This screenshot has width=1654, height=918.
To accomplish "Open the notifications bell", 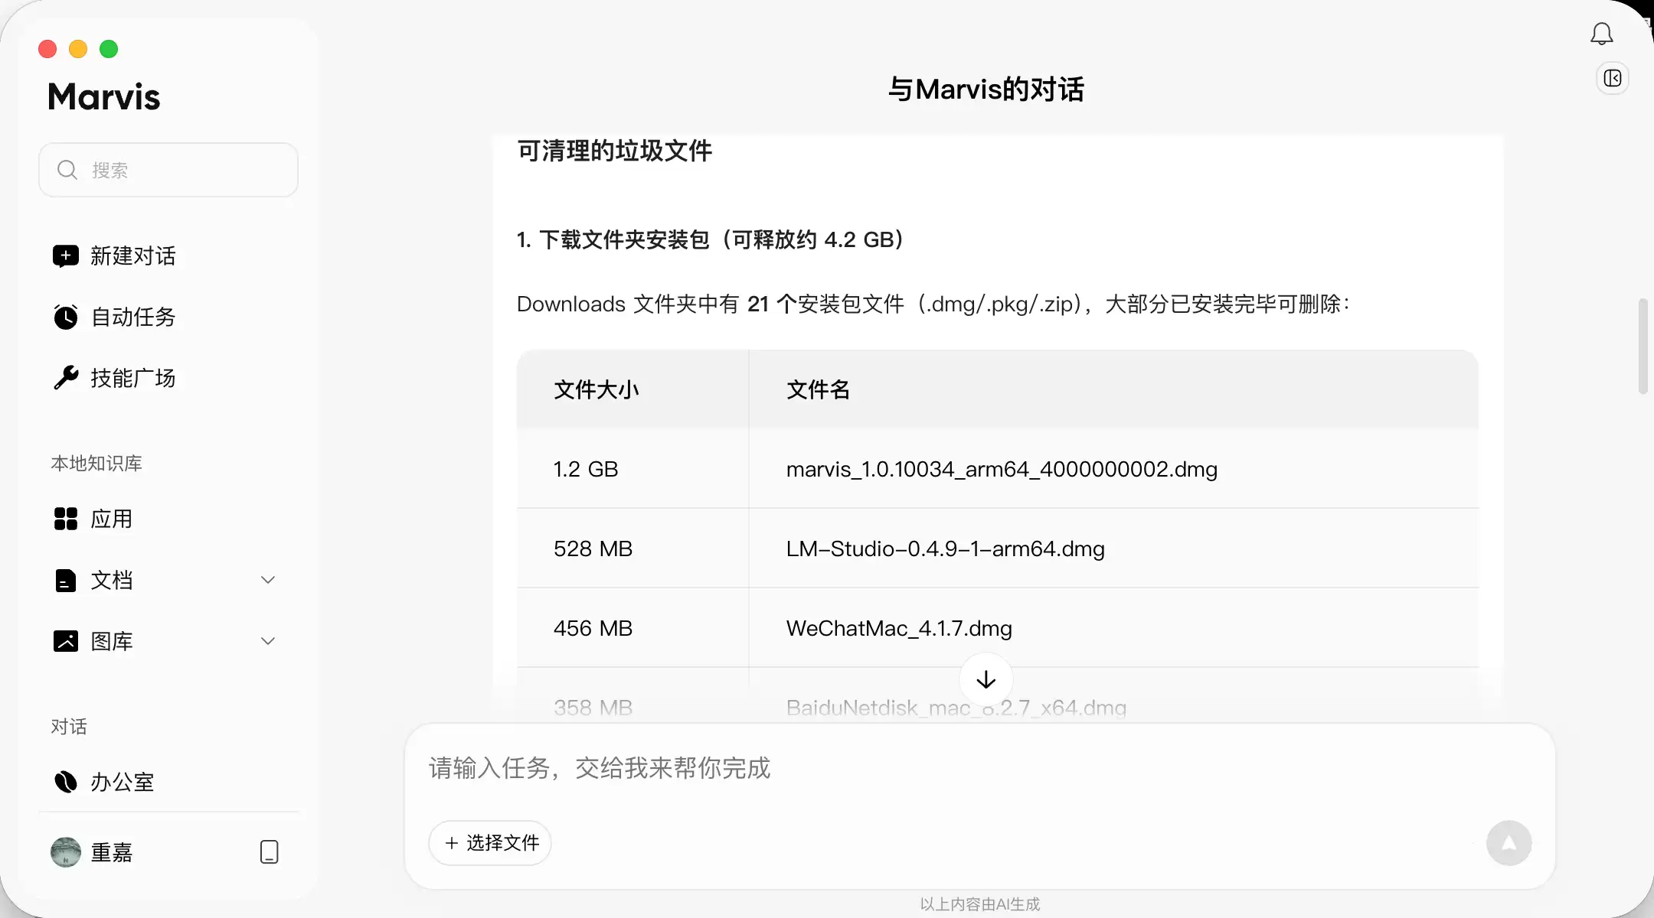I will (1601, 34).
